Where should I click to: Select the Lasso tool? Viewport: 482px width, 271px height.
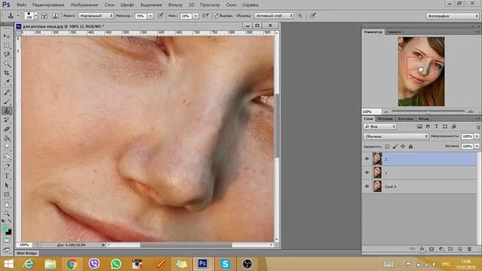tap(7, 54)
